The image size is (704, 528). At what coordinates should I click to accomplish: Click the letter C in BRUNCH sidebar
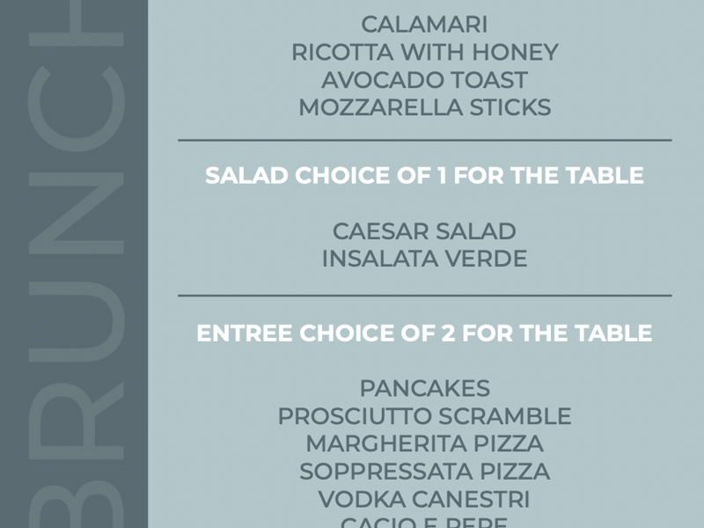[x=76, y=108]
